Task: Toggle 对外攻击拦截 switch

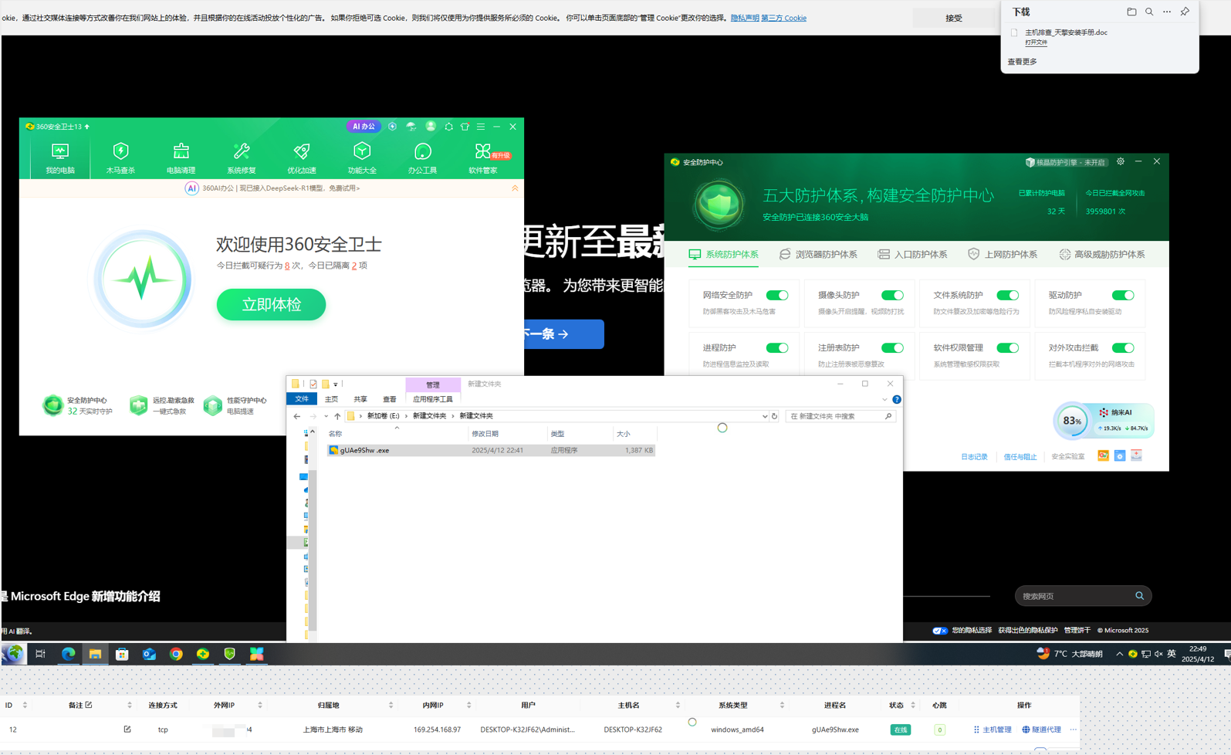Action: [1123, 347]
